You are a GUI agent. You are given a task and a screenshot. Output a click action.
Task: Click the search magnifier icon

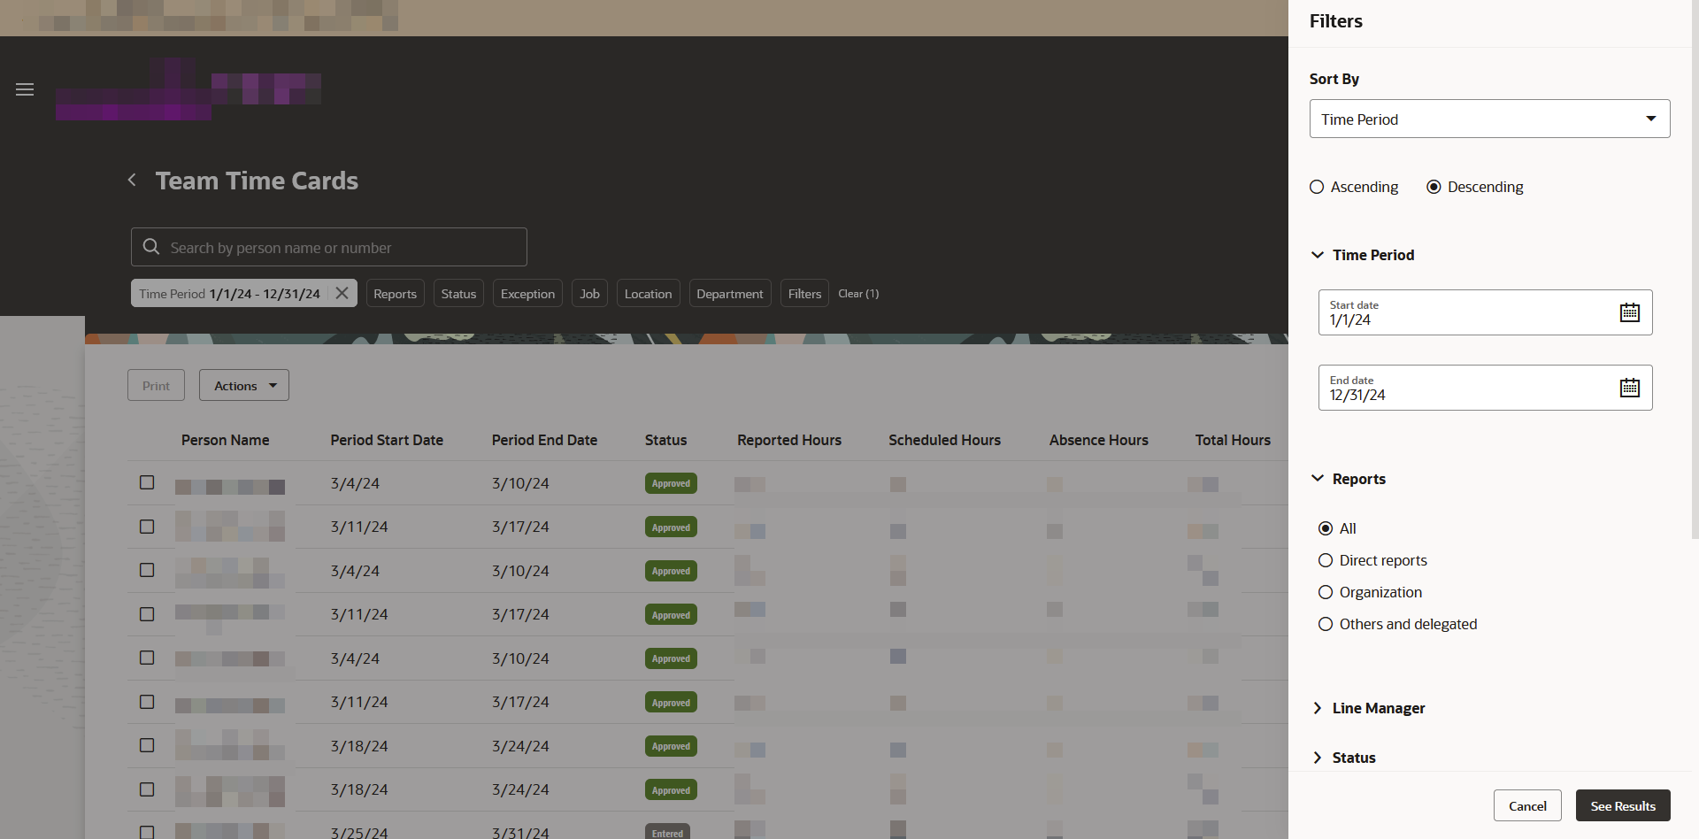[x=150, y=246]
